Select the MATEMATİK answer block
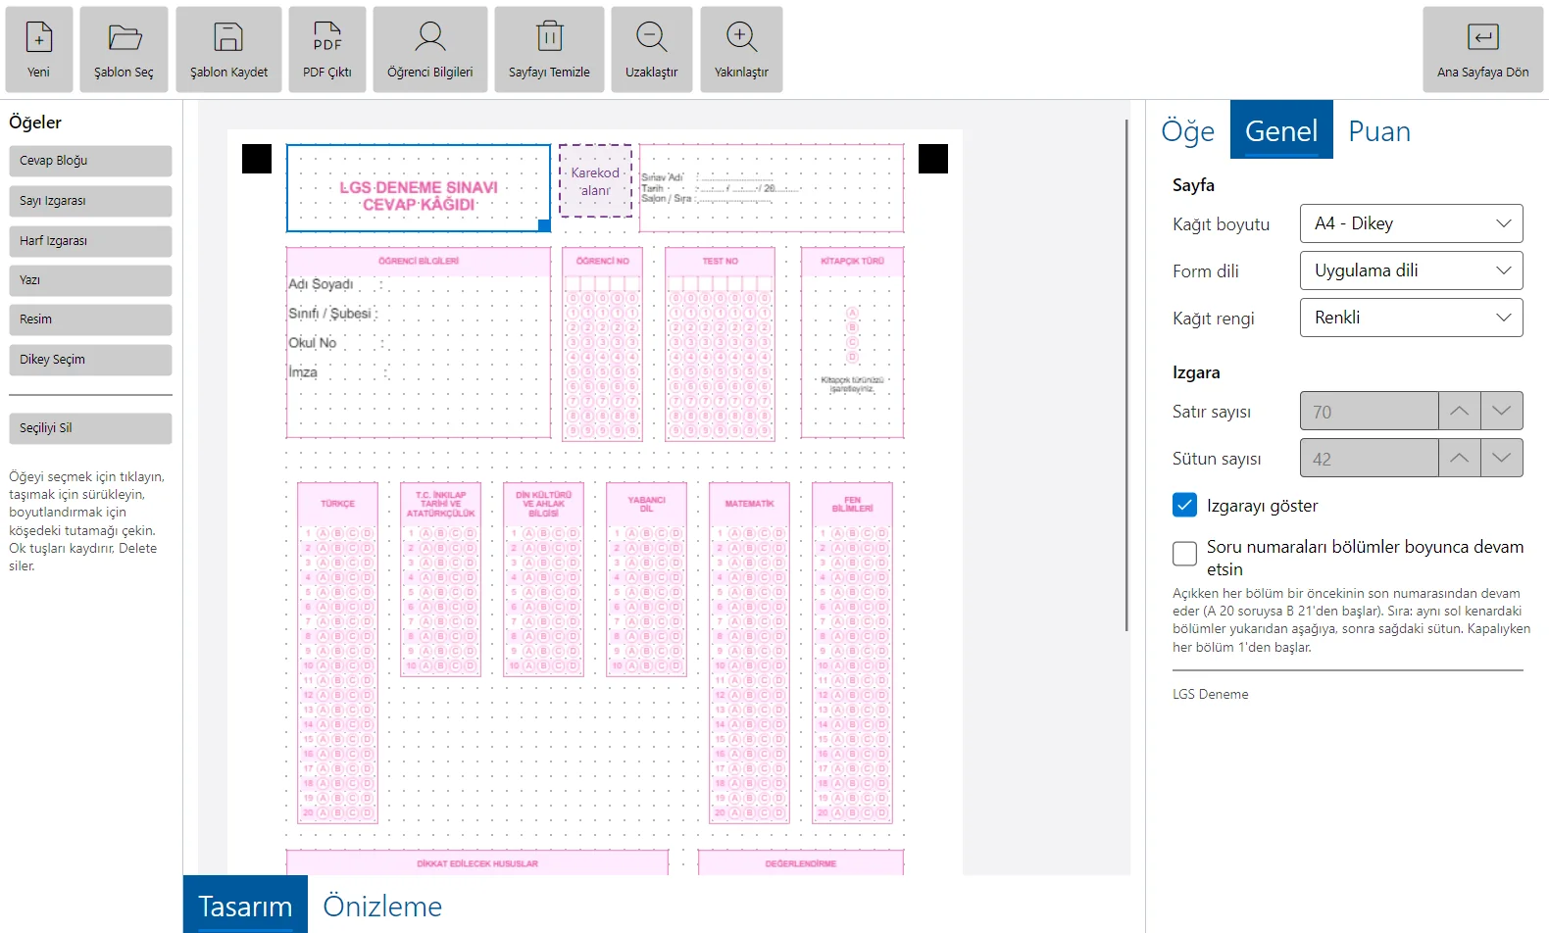Image resolution: width=1549 pixels, height=933 pixels. pyautogui.click(x=749, y=653)
